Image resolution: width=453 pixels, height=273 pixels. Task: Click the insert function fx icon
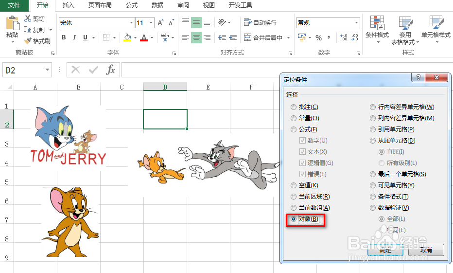click(111, 70)
